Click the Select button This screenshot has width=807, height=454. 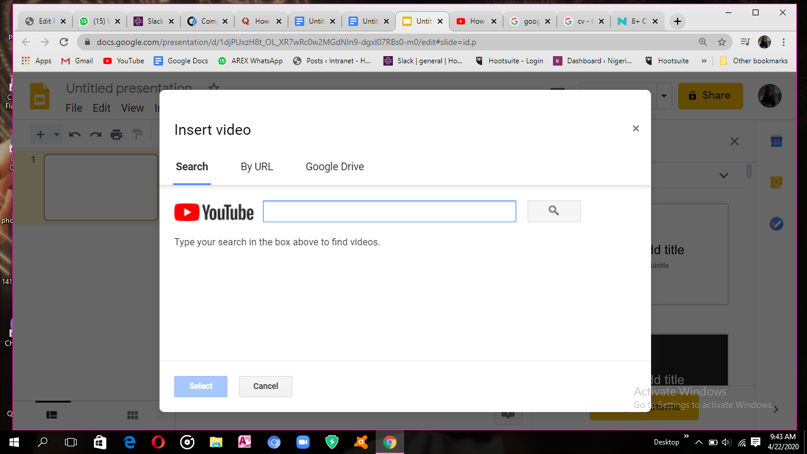click(201, 386)
